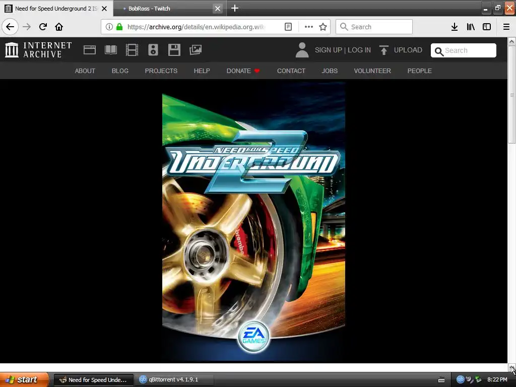Open the Web section icon
Screen dimensions: 516x387
pos(90,50)
